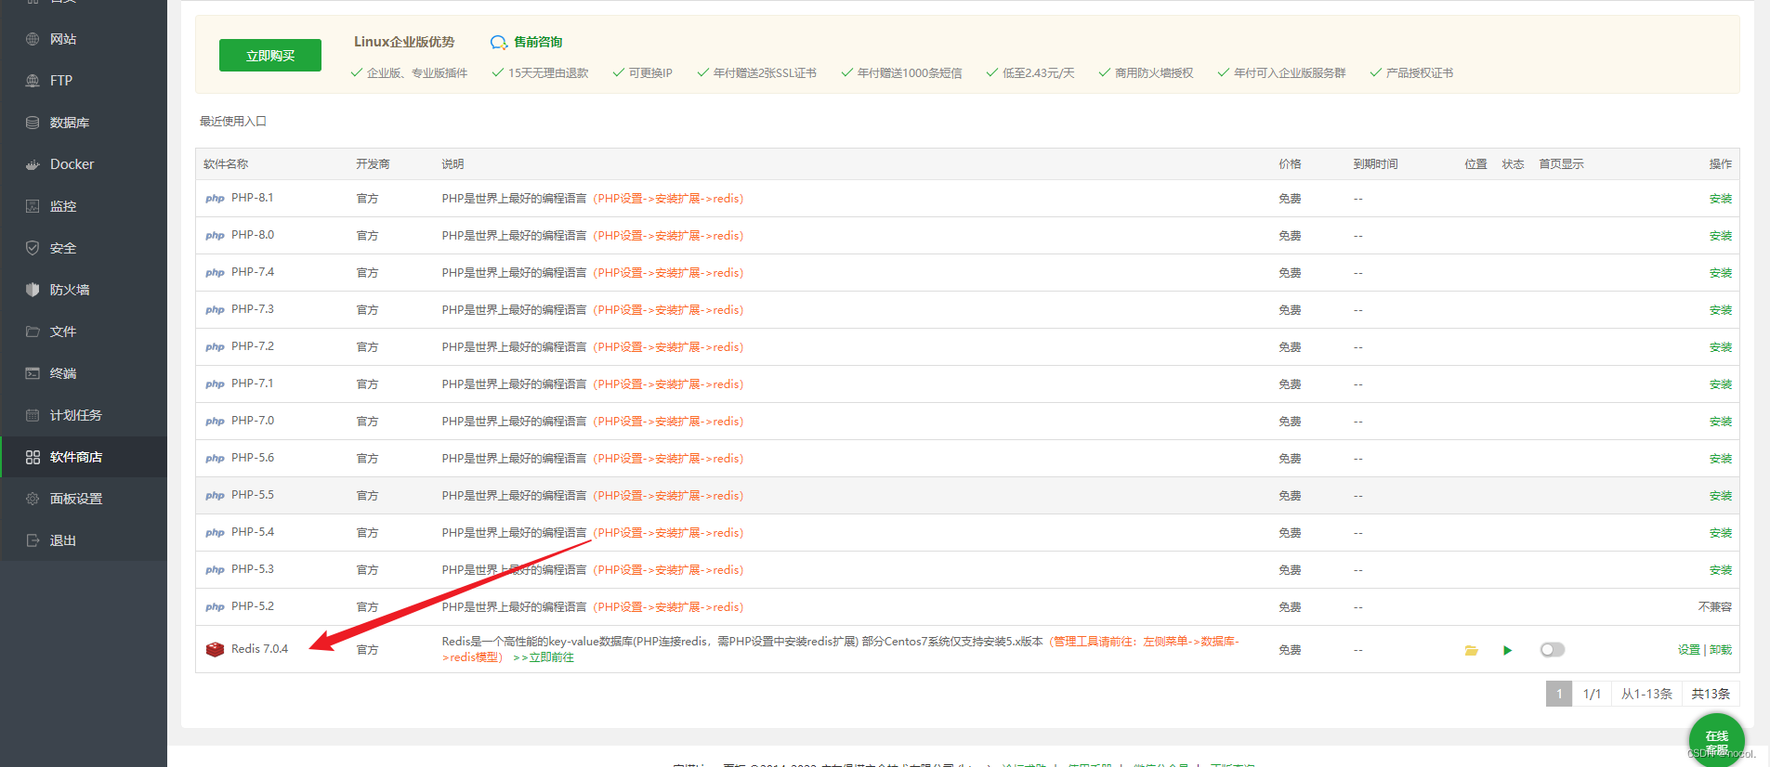Click the php icon of PHP-5.5
Screen dimensions: 1770x767
pos(215,496)
